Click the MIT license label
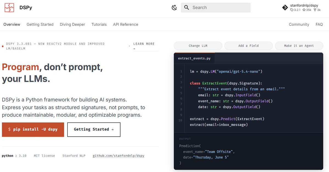The height and width of the screenshot is (172, 329). [x=44, y=156]
